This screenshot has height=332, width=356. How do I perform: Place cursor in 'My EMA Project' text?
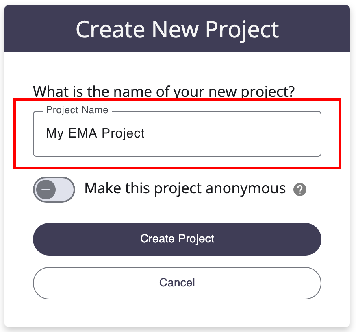95,133
